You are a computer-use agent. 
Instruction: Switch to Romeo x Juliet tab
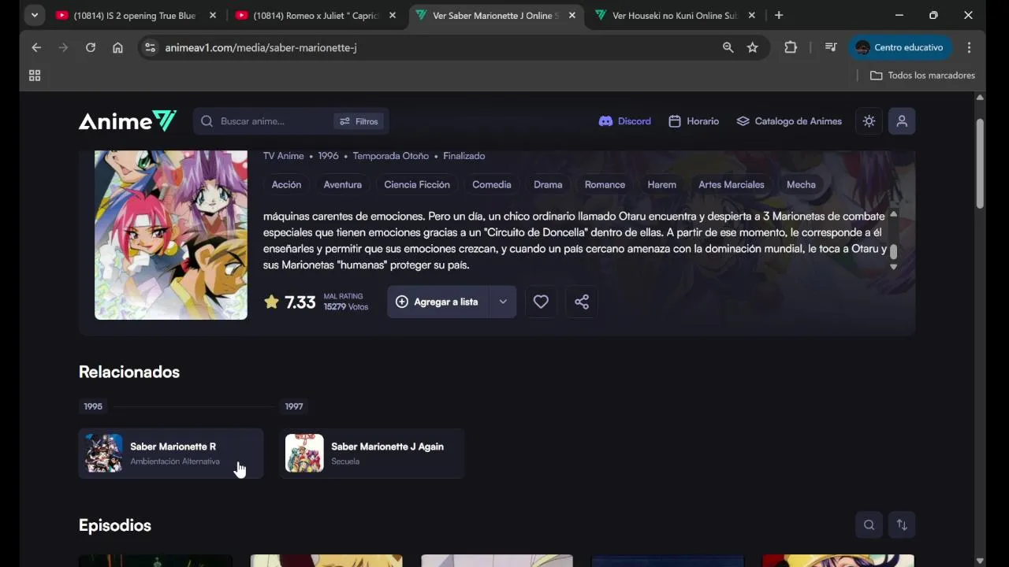click(315, 16)
